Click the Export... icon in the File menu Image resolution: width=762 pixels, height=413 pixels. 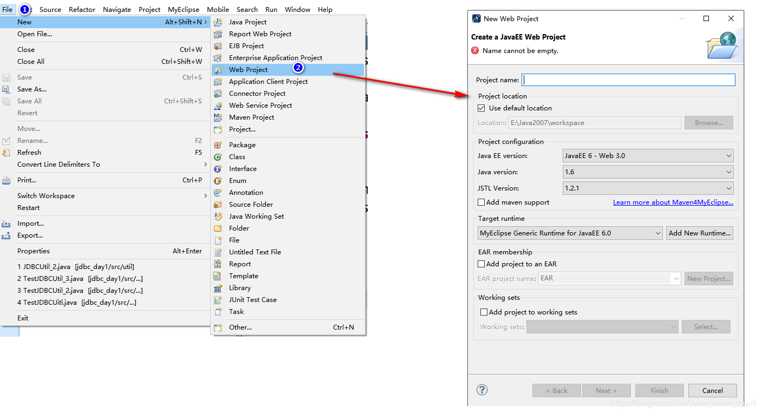(6, 235)
